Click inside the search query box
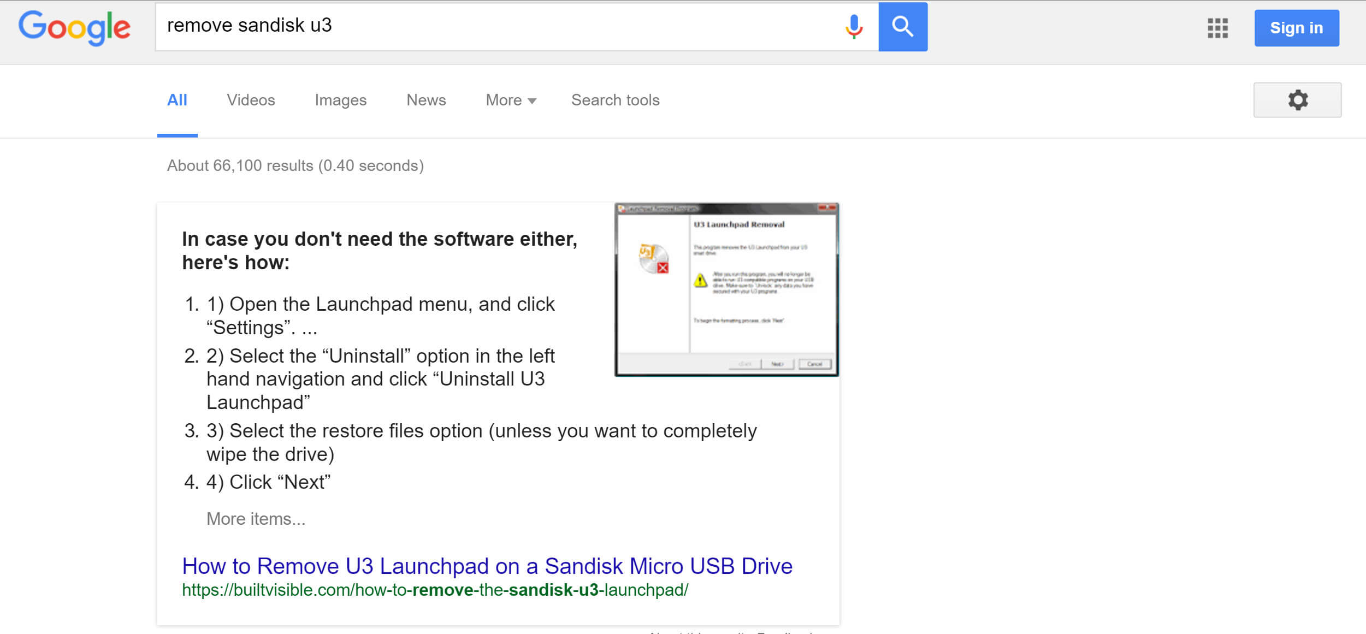1366x634 pixels. (x=492, y=26)
